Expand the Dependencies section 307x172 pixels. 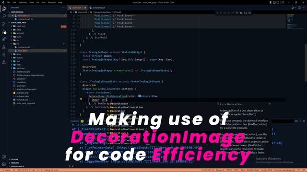pyautogui.click(x=37, y=166)
